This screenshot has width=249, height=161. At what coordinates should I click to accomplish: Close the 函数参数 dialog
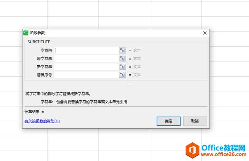205,33
